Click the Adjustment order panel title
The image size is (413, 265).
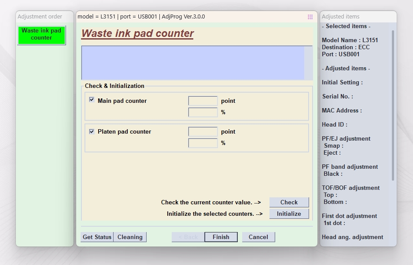pos(40,17)
